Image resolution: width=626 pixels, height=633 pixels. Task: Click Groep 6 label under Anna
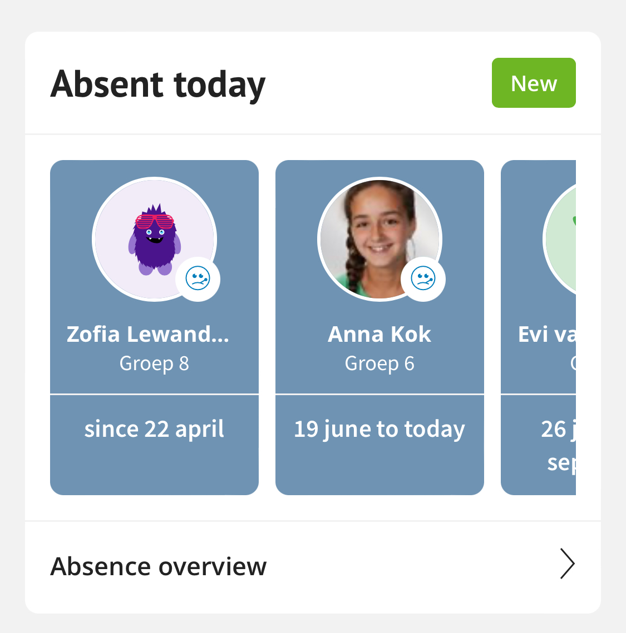pyautogui.click(x=379, y=363)
